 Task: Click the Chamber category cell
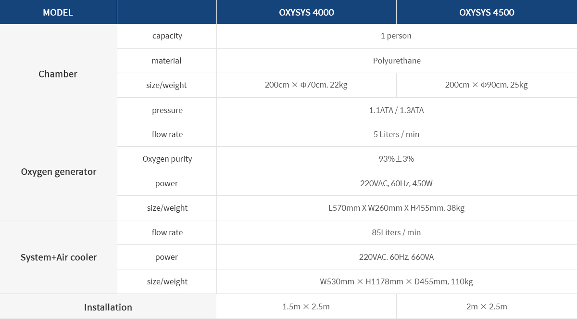point(58,73)
